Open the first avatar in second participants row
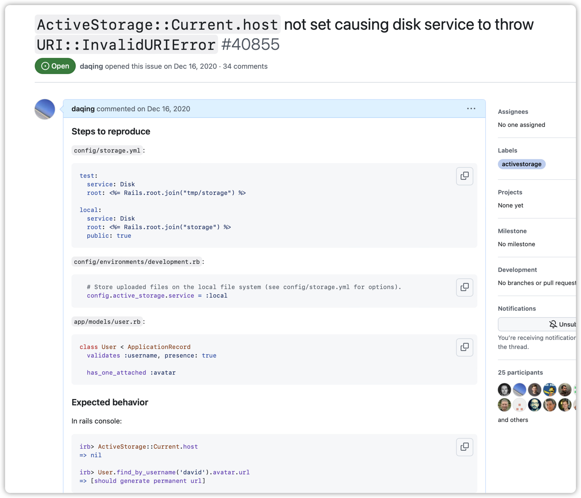This screenshot has width=581, height=498. coord(504,405)
